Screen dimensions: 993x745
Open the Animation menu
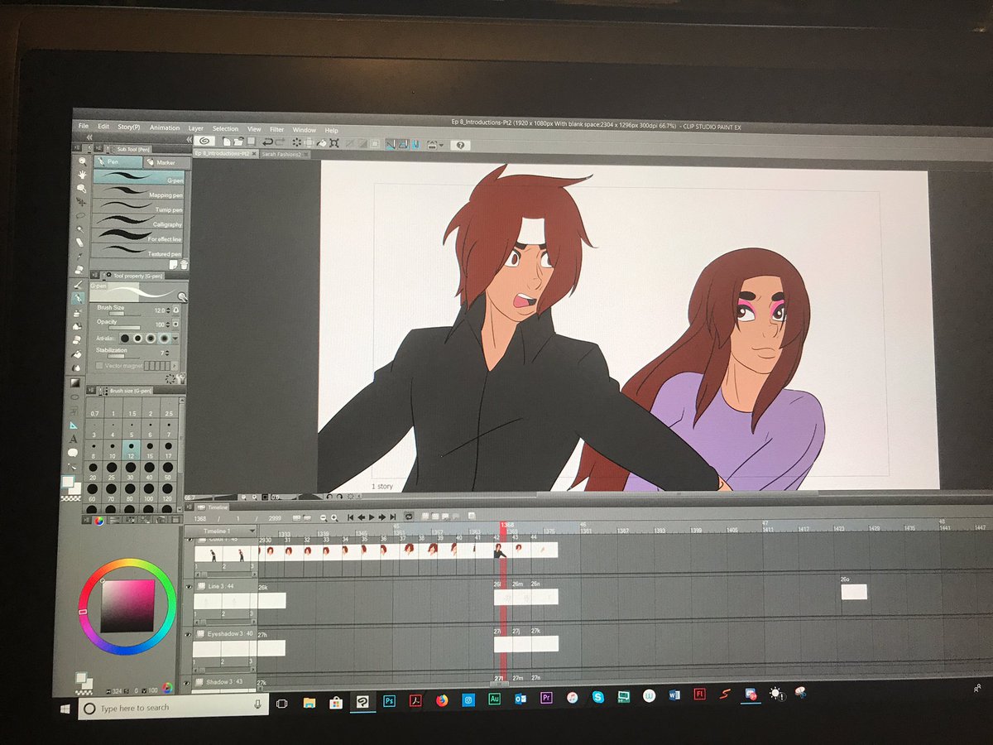164,127
